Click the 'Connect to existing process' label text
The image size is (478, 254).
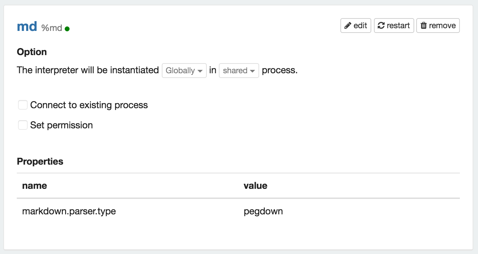tap(89, 105)
